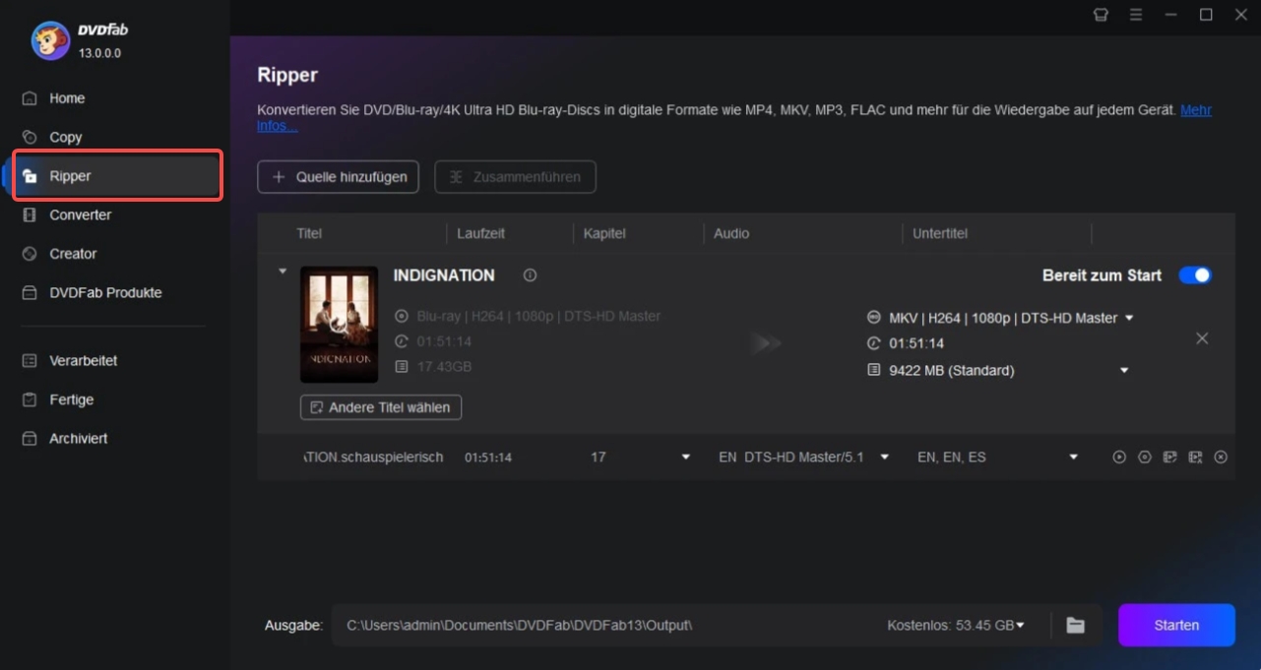The height and width of the screenshot is (670, 1261).
Task: Browse output folder with the folder icon
Action: point(1075,626)
